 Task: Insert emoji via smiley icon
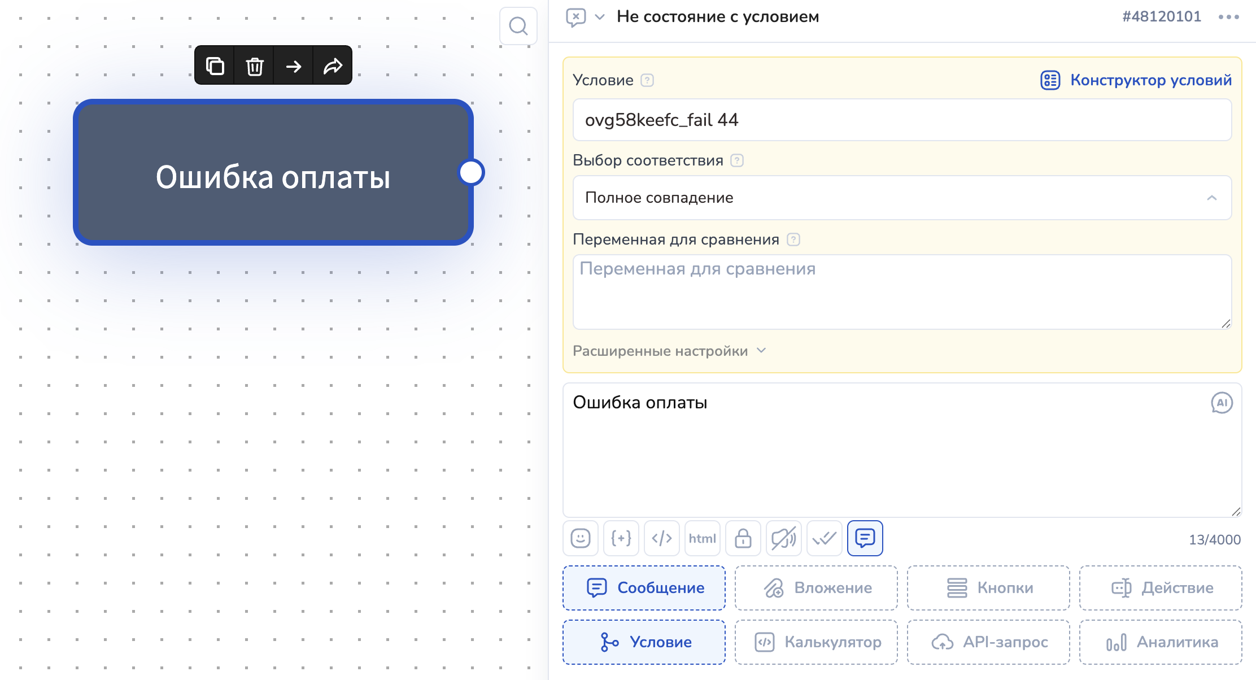click(580, 538)
